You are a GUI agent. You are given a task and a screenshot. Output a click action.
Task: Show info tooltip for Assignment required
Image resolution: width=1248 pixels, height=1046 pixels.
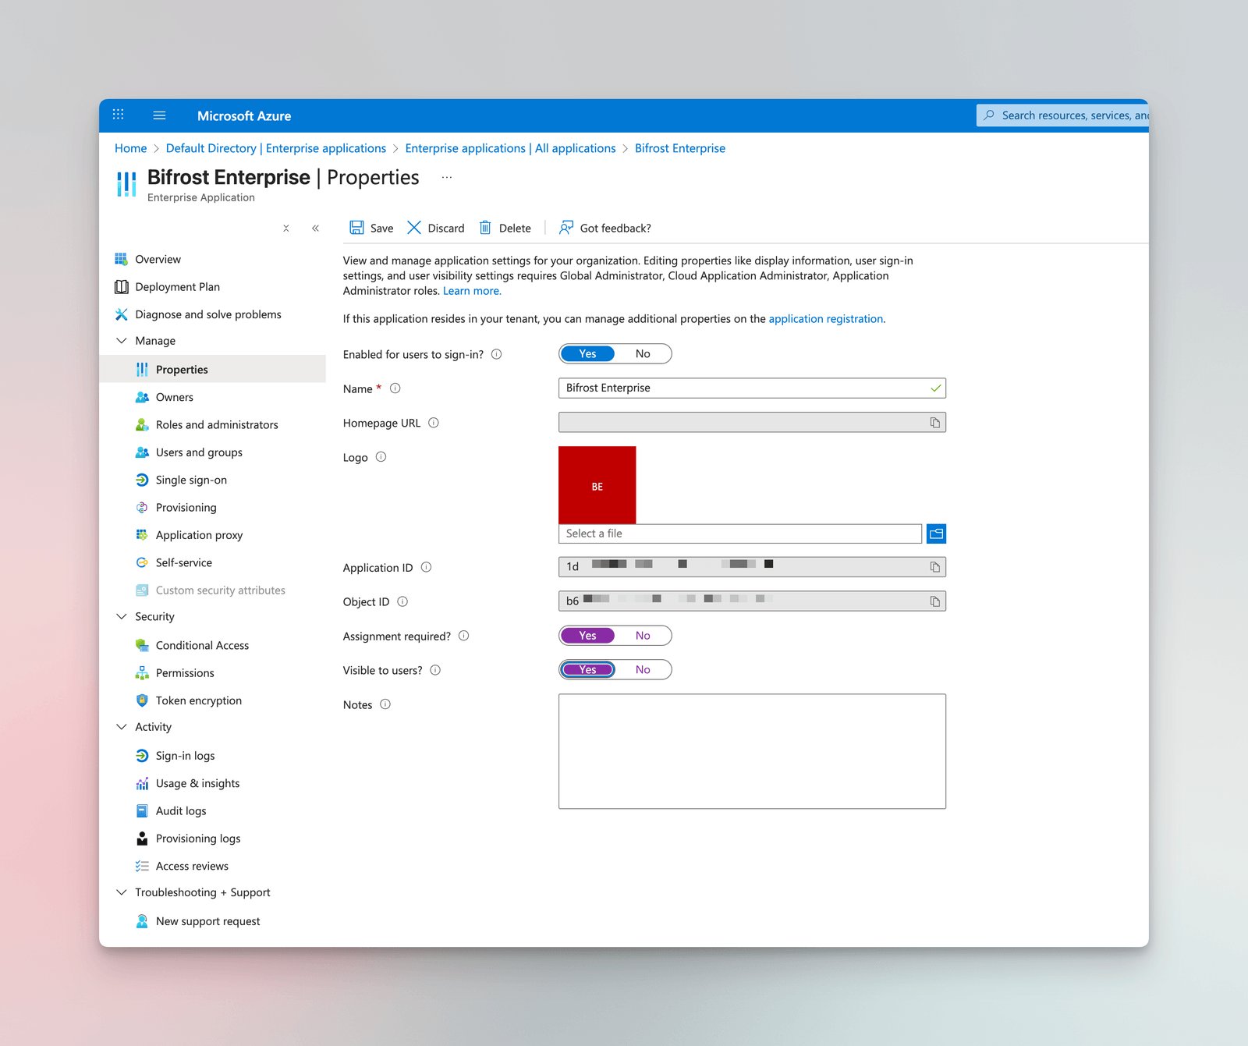click(x=464, y=636)
